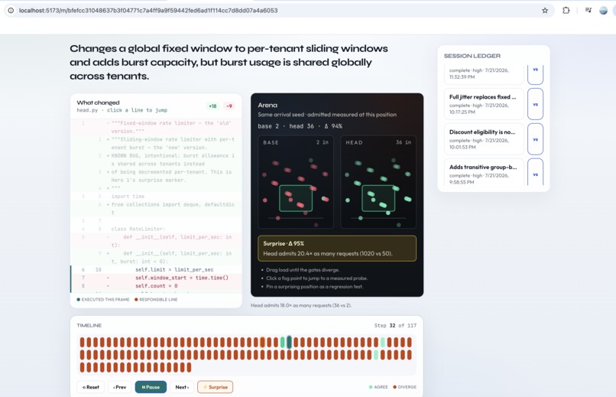Click the 'What changed' panel title
Screen dimensions: 616x397
pos(98,103)
